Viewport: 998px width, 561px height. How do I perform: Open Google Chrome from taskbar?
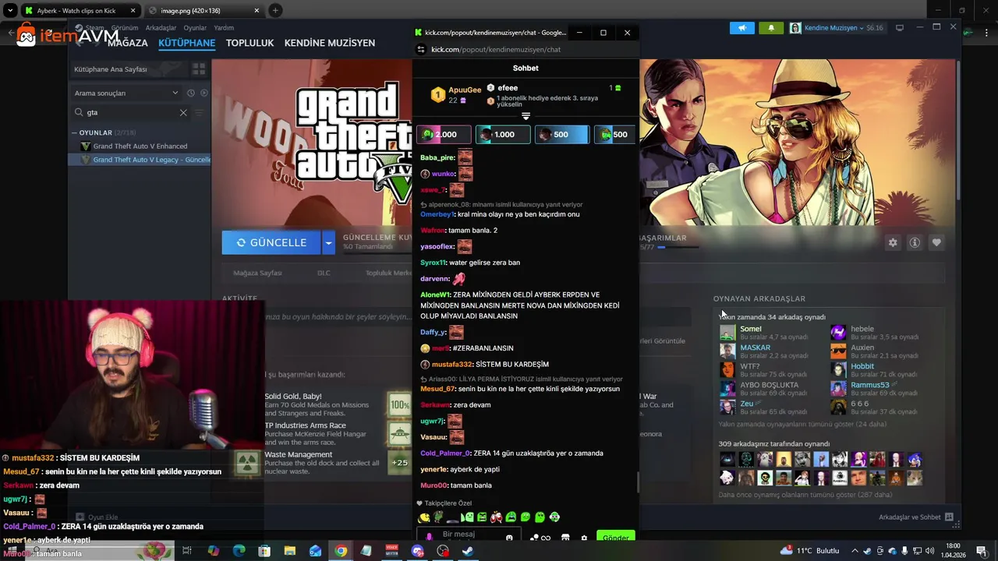[x=341, y=551]
